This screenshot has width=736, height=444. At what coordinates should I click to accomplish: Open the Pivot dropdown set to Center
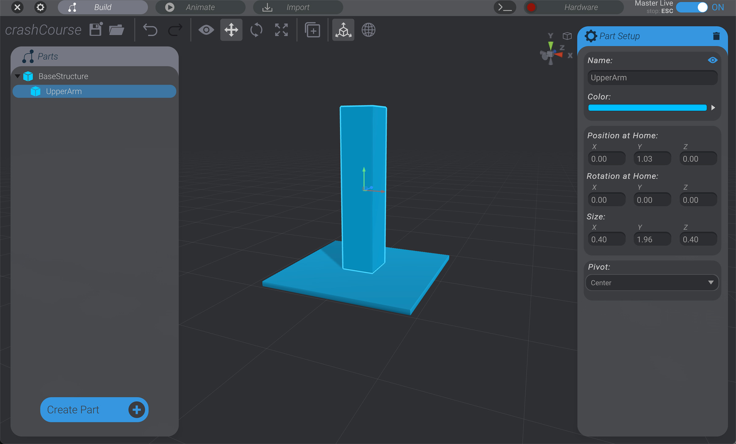[x=652, y=282]
